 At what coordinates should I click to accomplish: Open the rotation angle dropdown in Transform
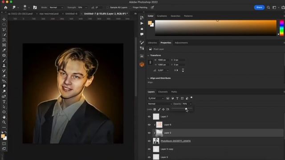click(167, 70)
